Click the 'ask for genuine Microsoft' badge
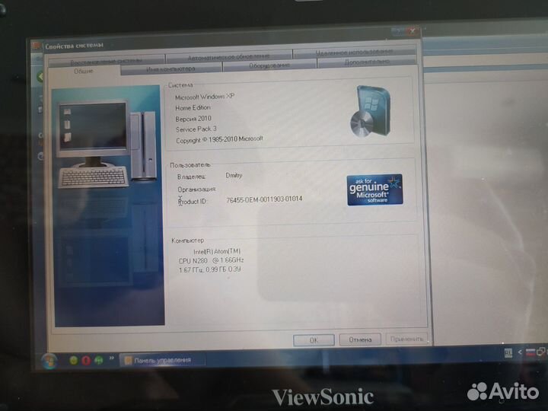 [374, 190]
